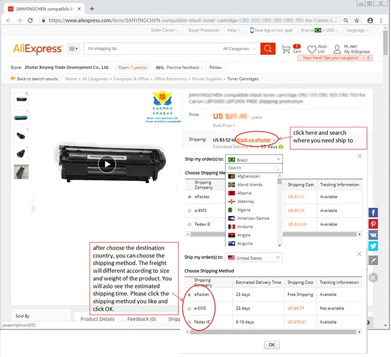Viewport: 391px width, 357px height.
Task: Select Fedex IE with 8-16 days delivery
Action: tap(189, 323)
